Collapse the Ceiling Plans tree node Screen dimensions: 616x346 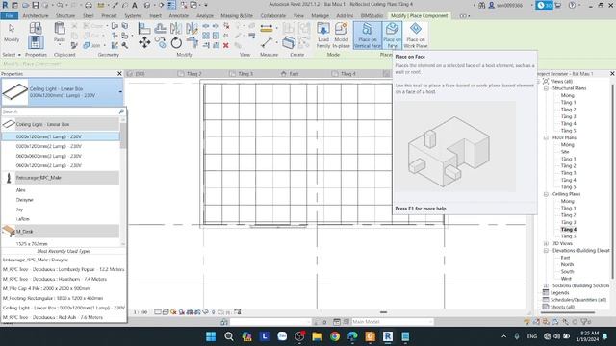pyautogui.click(x=546, y=194)
